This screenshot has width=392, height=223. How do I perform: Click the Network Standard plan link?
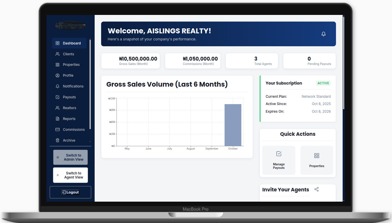[x=316, y=96]
